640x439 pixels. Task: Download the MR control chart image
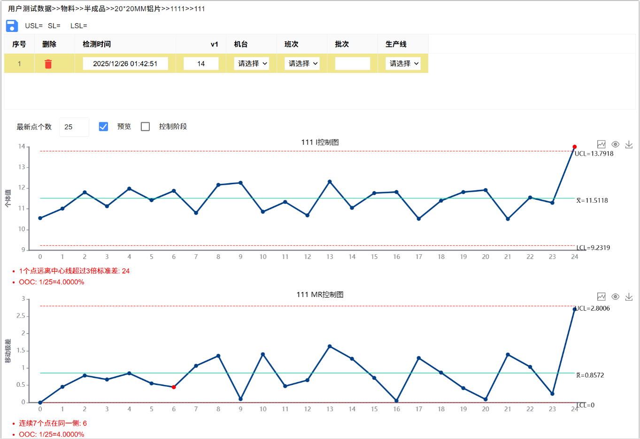(x=629, y=297)
